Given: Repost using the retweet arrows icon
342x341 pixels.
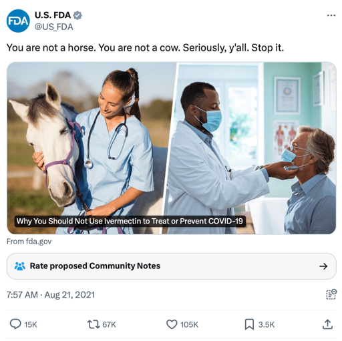Looking at the screenshot, I should point(94,324).
